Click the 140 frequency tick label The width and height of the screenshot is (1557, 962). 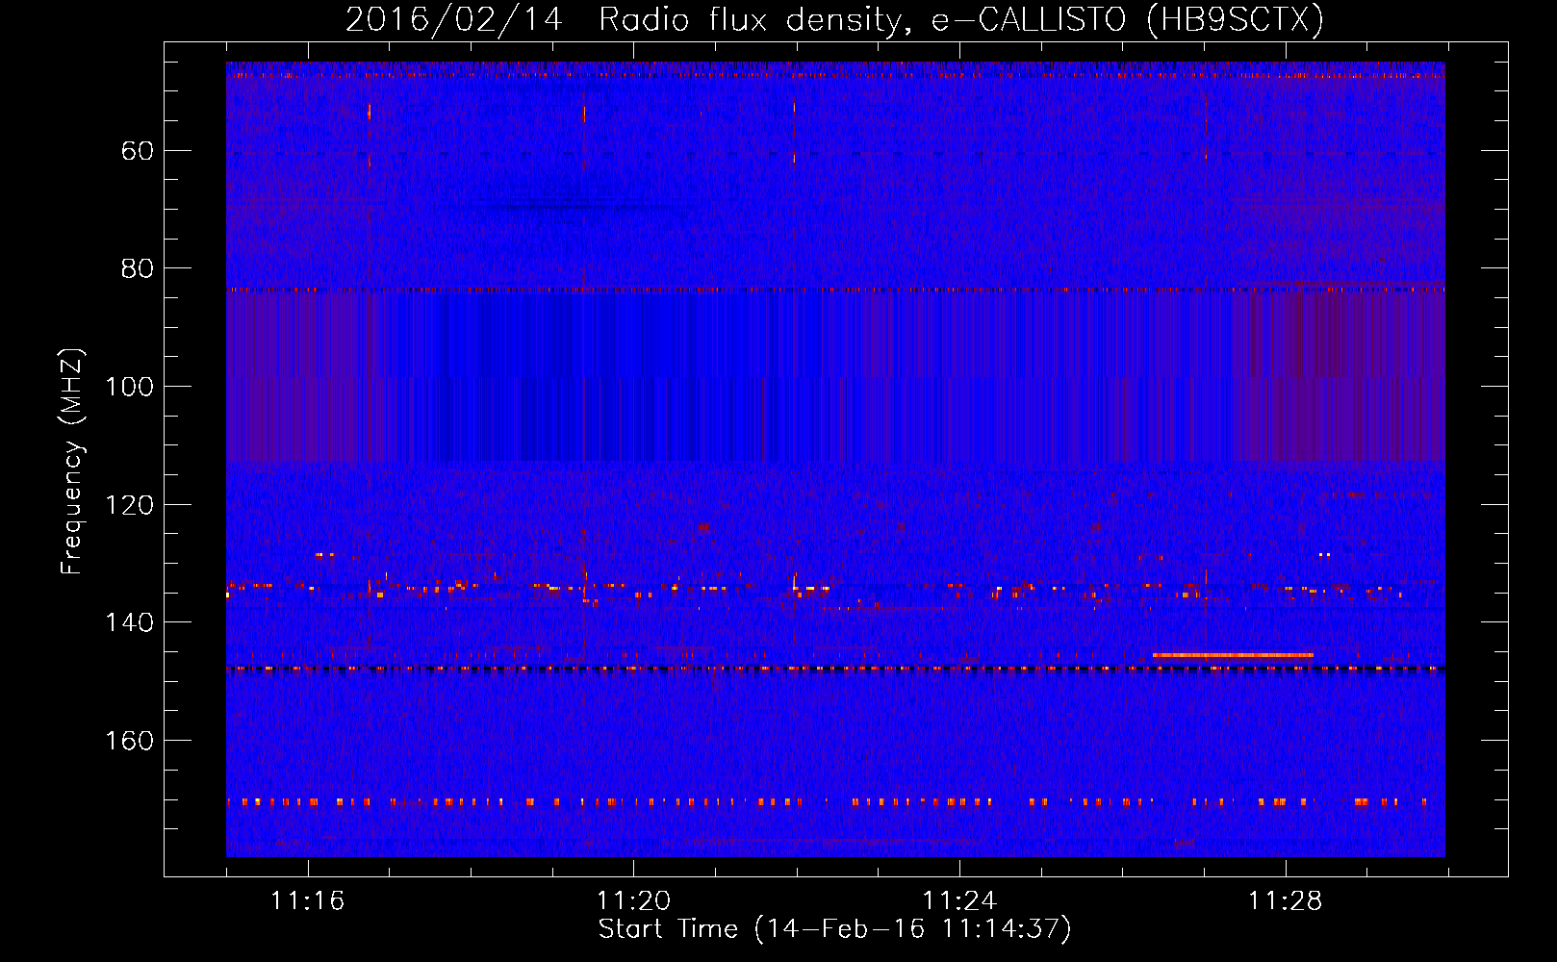[x=129, y=622]
